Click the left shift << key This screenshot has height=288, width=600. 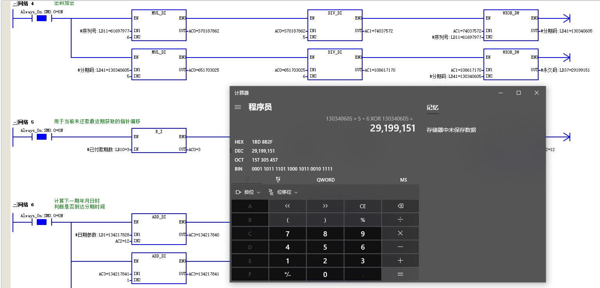tap(287, 206)
